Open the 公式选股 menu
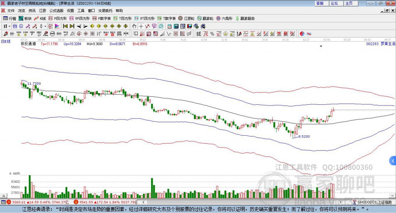Viewport: 396px width, 213px height. click(x=56, y=10)
